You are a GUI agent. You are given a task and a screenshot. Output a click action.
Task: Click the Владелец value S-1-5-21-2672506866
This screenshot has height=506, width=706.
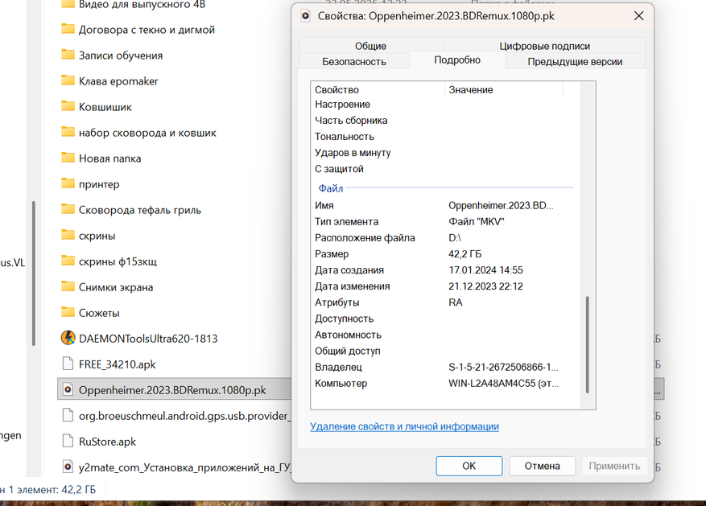click(503, 368)
